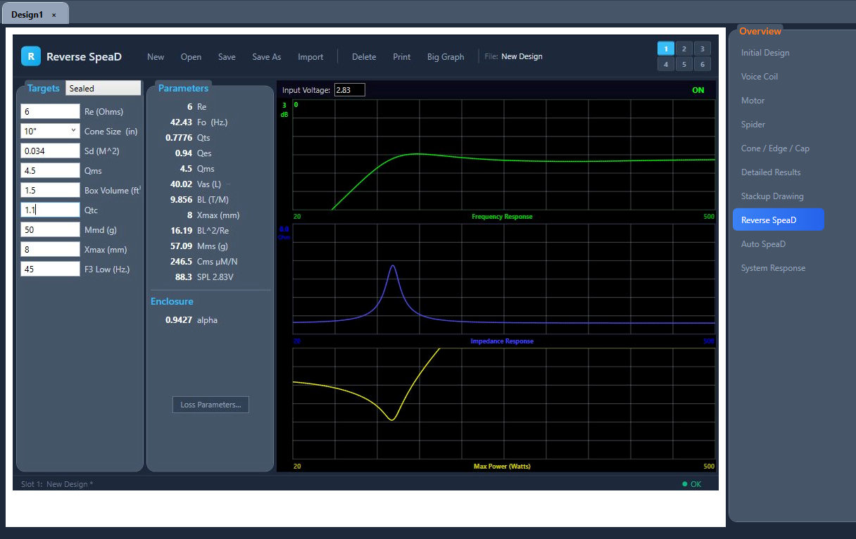
Task: Open the Motor page
Action: pos(753,101)
